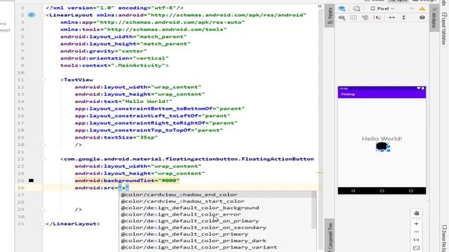Click the recents square in preview navigation bar
Image resolution: width=449 pixels, height=252 pixels.
(x=411, y=190)
